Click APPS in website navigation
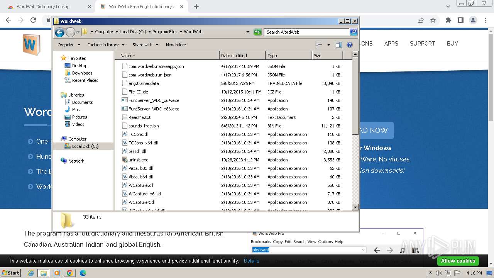This screenshot has height=278, width=494. point(391,44)
